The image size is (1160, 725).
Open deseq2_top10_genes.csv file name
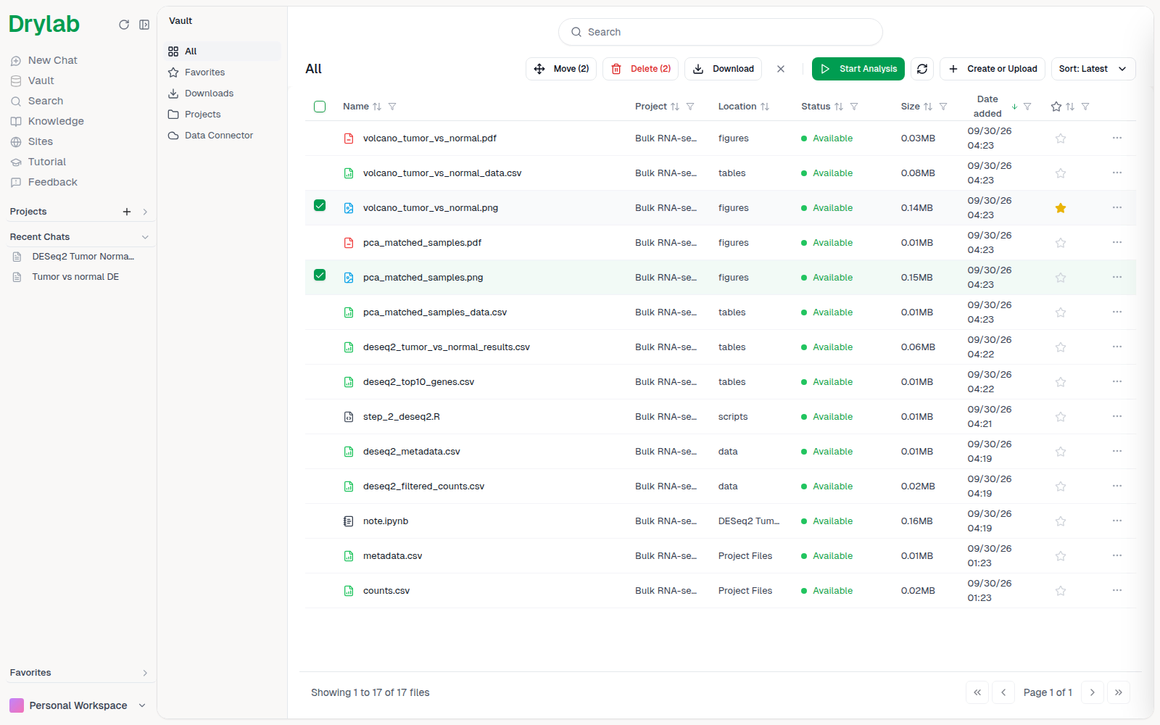click(x=418, y=382)
